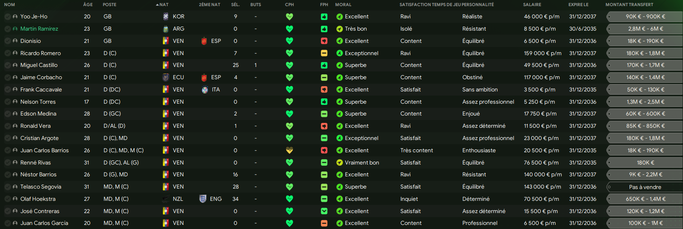Click the Italy flag for Frank Caccavale
Screen dimensions: 683x229
(x=205, y=90)
